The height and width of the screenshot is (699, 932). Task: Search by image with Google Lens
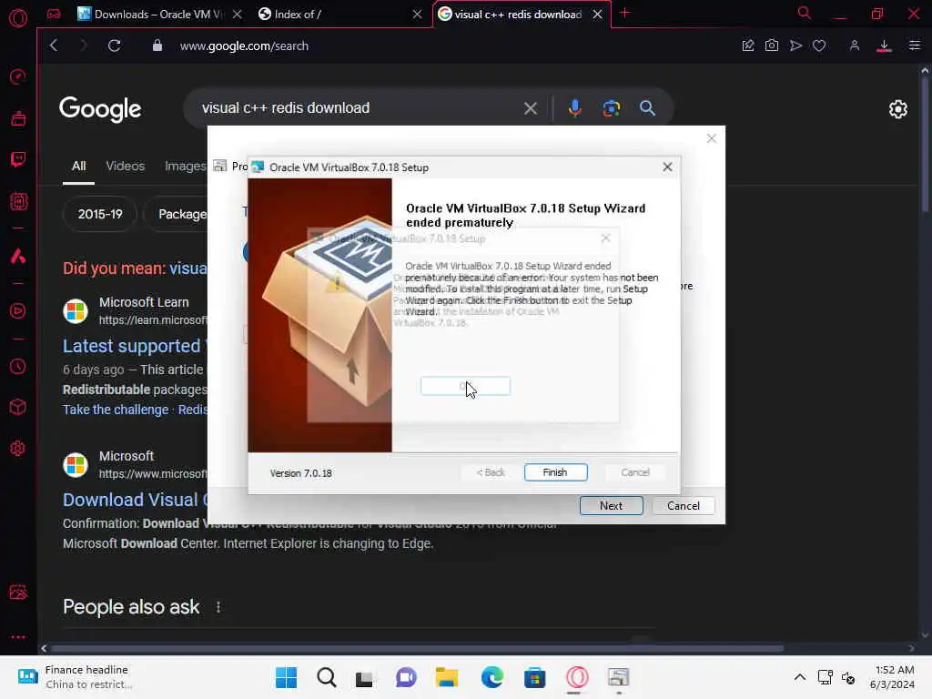click(611, 108)
